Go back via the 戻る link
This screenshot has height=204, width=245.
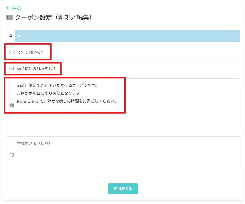click(x=17, y=8)
